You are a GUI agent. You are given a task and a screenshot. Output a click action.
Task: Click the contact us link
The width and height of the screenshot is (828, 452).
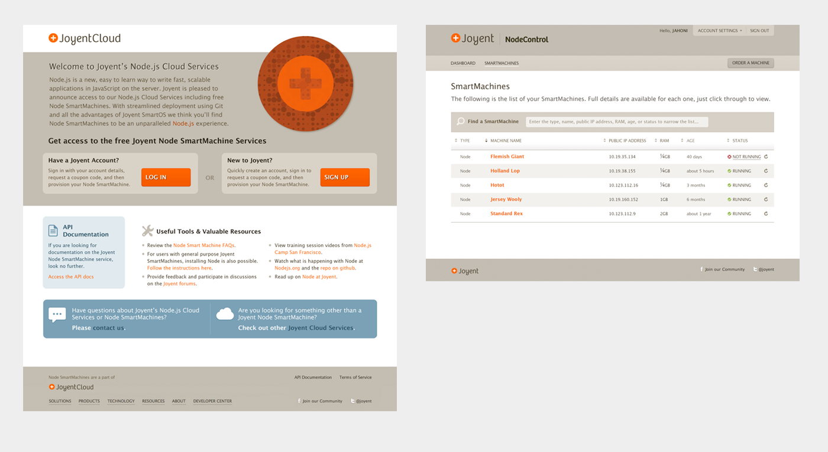108,328
